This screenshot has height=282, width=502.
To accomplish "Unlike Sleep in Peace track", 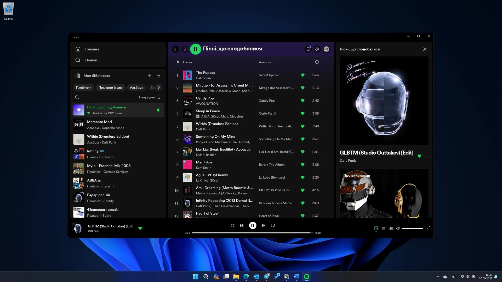I will click(x=303, y=114).
